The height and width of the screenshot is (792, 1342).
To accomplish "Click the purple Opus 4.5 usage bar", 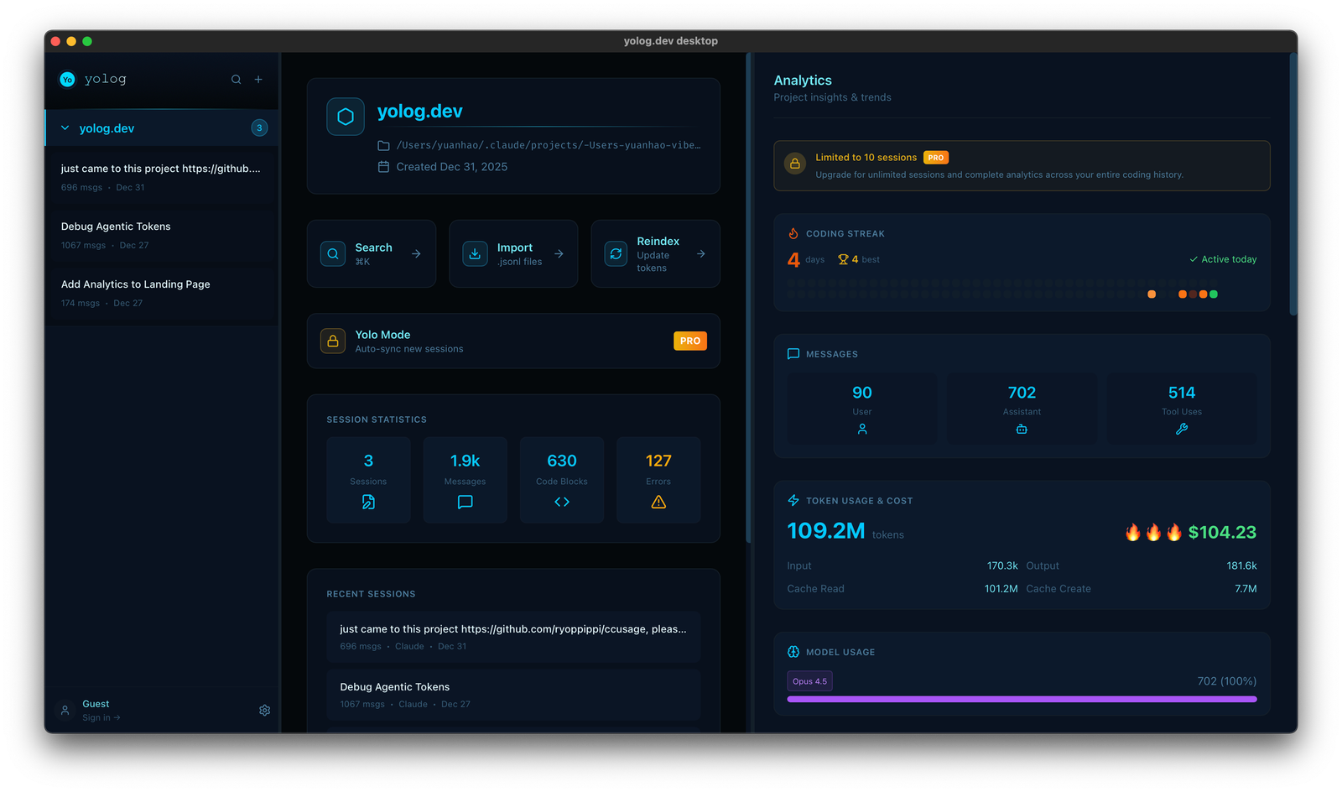I will pos(1021,699).
